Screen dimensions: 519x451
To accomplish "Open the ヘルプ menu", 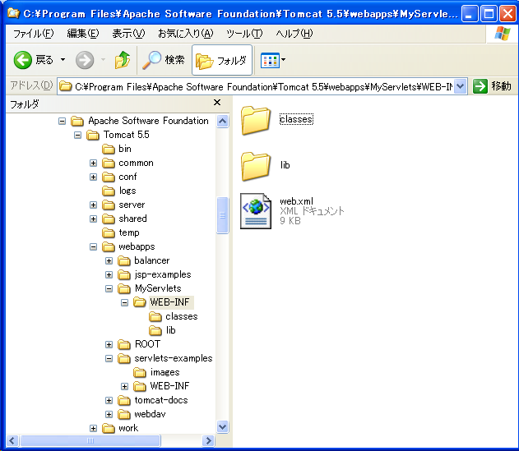I will click(x=294, y=34).
